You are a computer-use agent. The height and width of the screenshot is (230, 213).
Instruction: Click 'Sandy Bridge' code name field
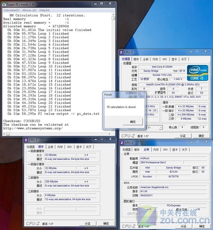pyautogui.click(x=151, y=71)
